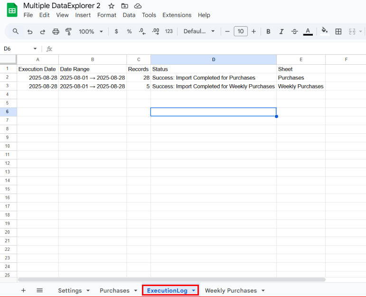366x297 pixels.
Task: Toggle italic formatting
Action: 282,31
